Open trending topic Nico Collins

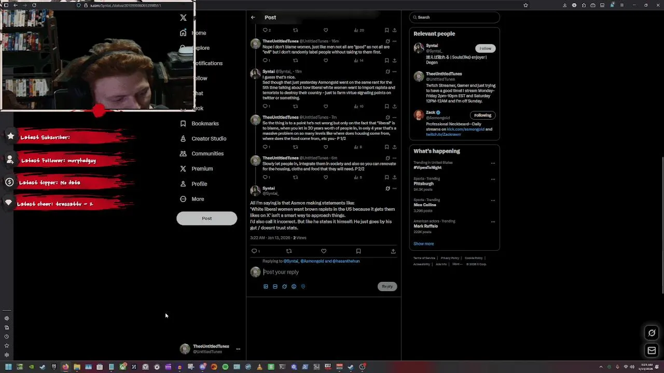(x=425, y=205)
